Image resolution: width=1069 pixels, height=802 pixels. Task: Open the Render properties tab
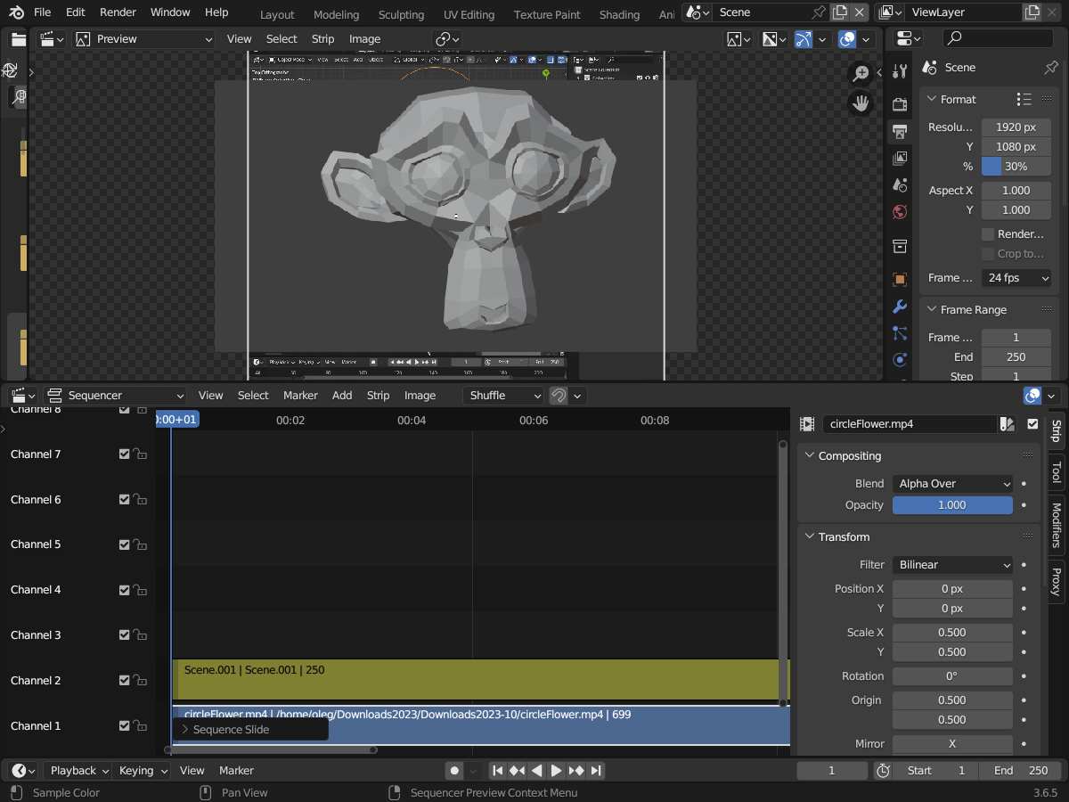(900, 104)
